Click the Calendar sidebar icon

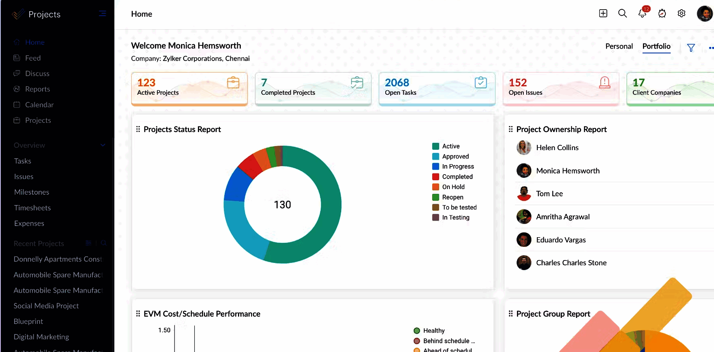tap(16, 105)
